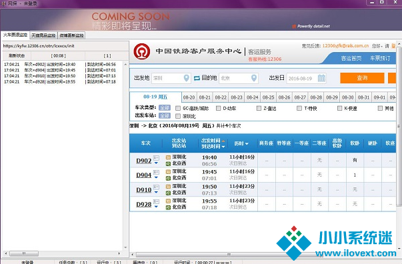Image resolution: width=402 pixels, height=264 pixels.
Task: Open the 微博更新监控 tab
Action: [x=71, y=35]
